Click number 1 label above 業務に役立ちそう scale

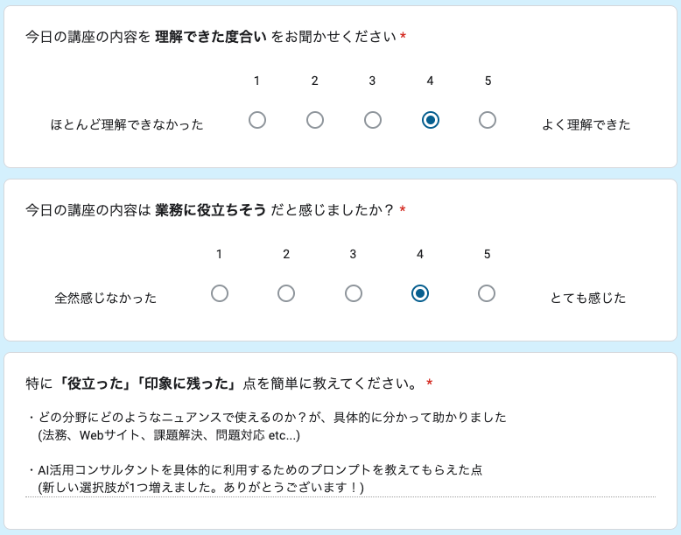[220, 254]
